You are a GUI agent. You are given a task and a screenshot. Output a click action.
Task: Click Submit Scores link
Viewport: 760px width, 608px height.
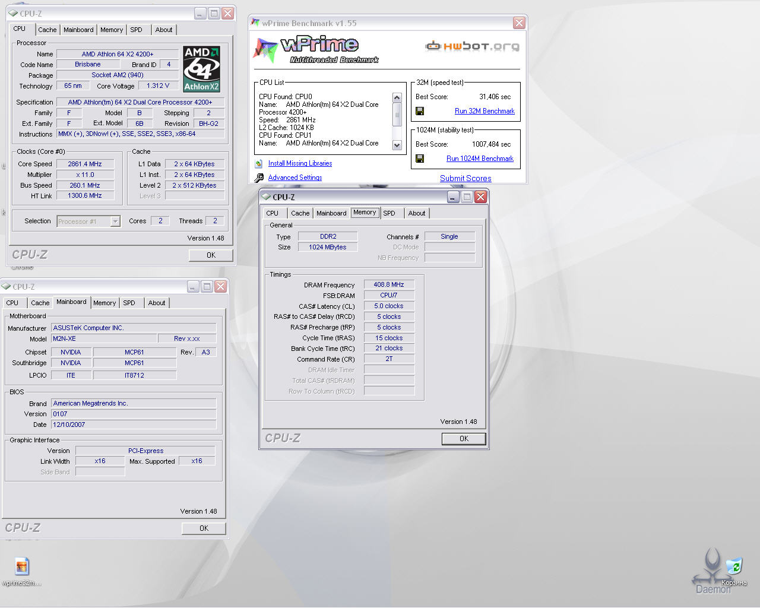click(x=465, y=178)
